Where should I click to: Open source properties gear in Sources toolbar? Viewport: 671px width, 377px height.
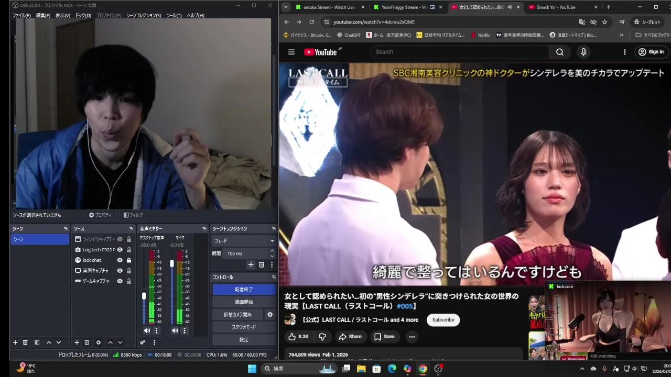coord(99,342)
